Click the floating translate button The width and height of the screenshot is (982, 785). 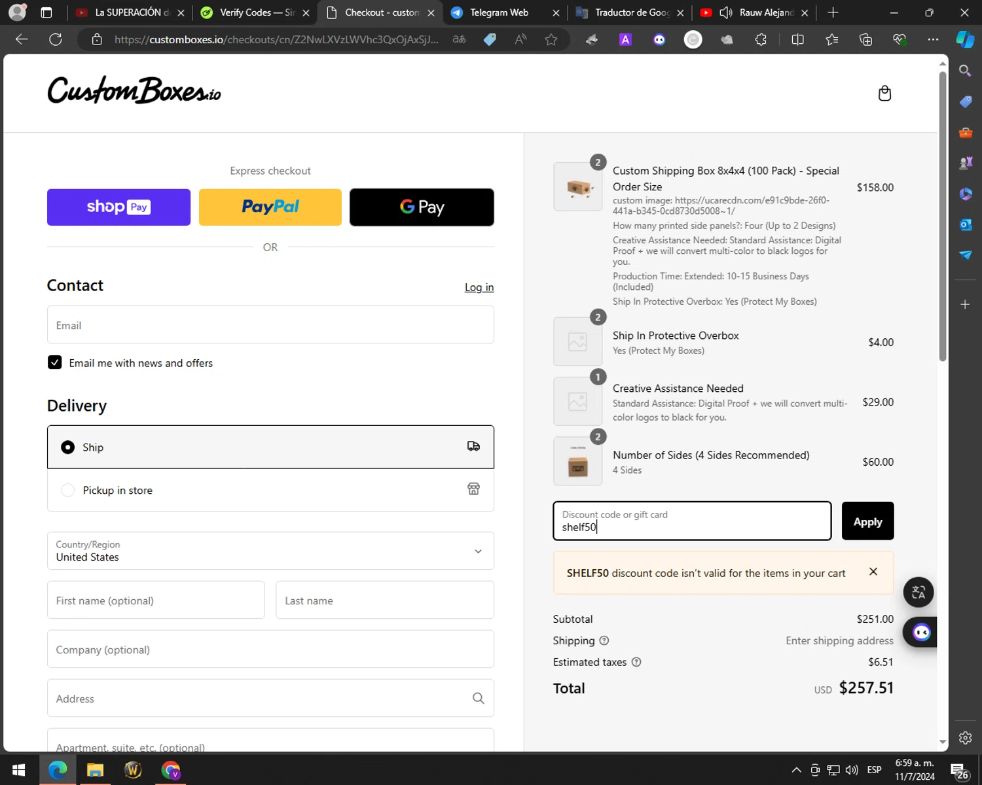click(x=918, y=592)
